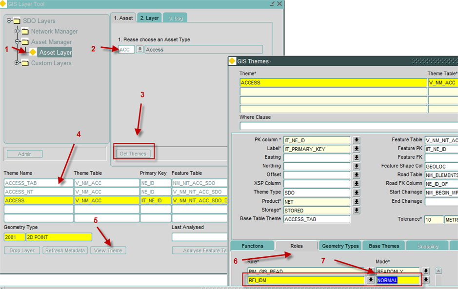This screenshot has height=289, width=458.
Task: Switch to the Geometry Types tab
Action: tap(340, 246)
